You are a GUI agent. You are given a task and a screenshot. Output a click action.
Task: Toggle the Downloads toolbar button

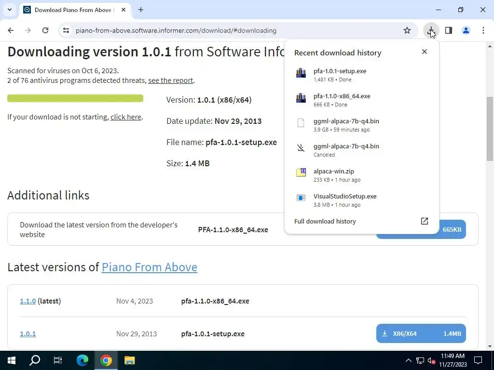[431, 30]
